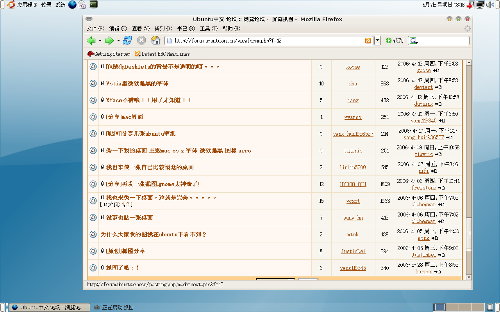
Task: Open topic [分享]mac界面
Action: pos(124,117)
